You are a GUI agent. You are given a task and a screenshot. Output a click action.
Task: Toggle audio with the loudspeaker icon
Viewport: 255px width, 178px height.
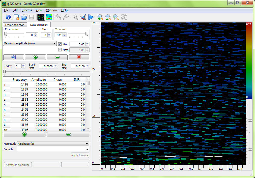click(x=83, y=17)
